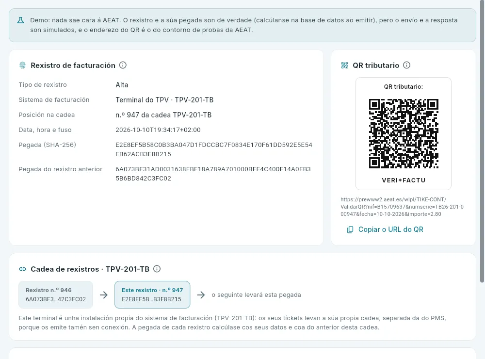Click the vertical page scrollbar
The image size is (485, 359).
[482, 141]
